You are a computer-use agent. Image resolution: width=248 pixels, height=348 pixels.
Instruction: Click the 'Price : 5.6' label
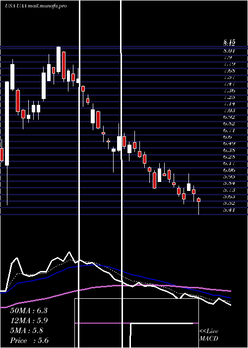point(29,341)
